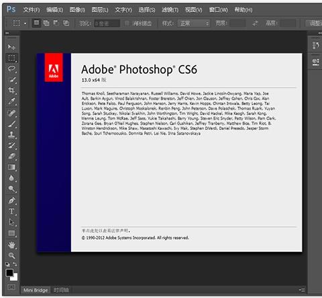The image size is (322, 298).
Task: Select the Rectangle shape tool
Action: [11, 233]
